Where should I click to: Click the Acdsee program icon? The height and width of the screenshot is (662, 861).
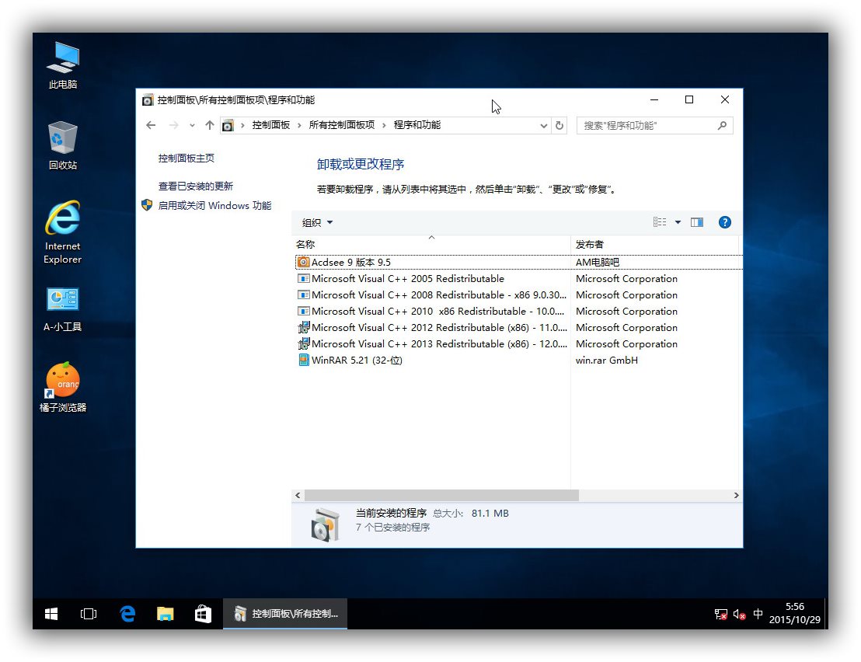click(x=303, y=263)
